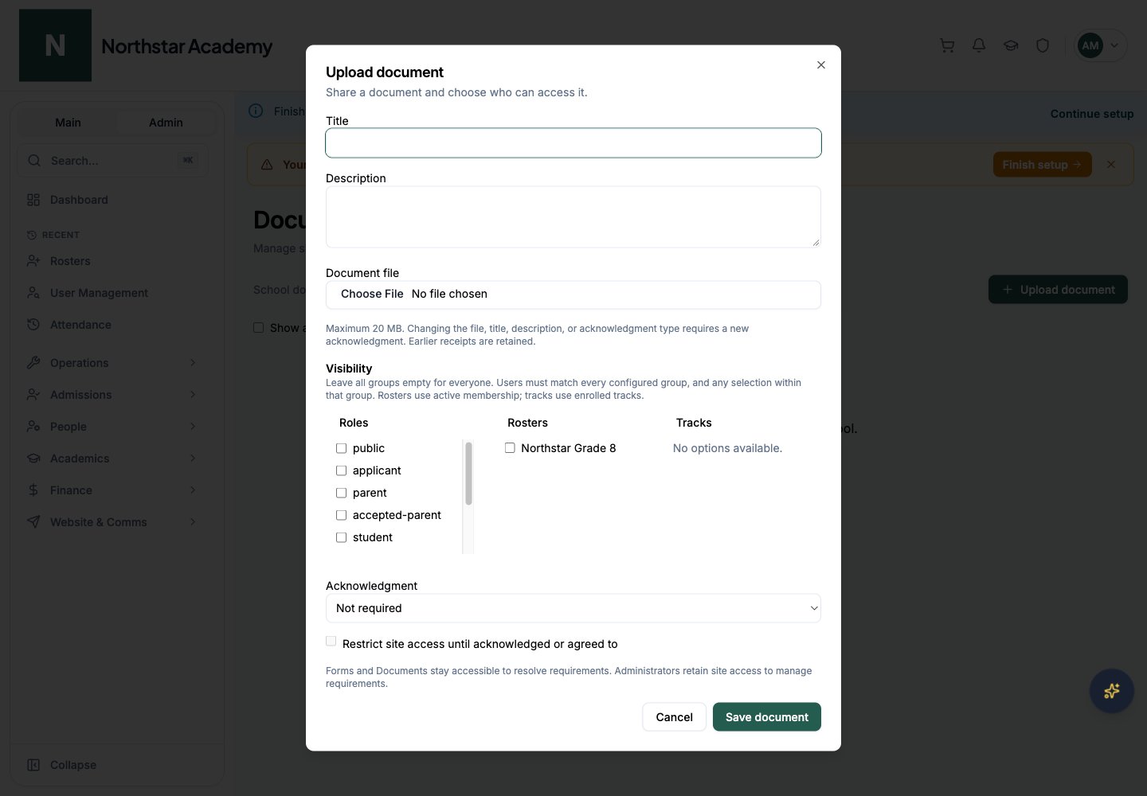Open the Acknowledgment dropdown
Viewport: 1147px width, 796px height.
(x=573, y=608)
